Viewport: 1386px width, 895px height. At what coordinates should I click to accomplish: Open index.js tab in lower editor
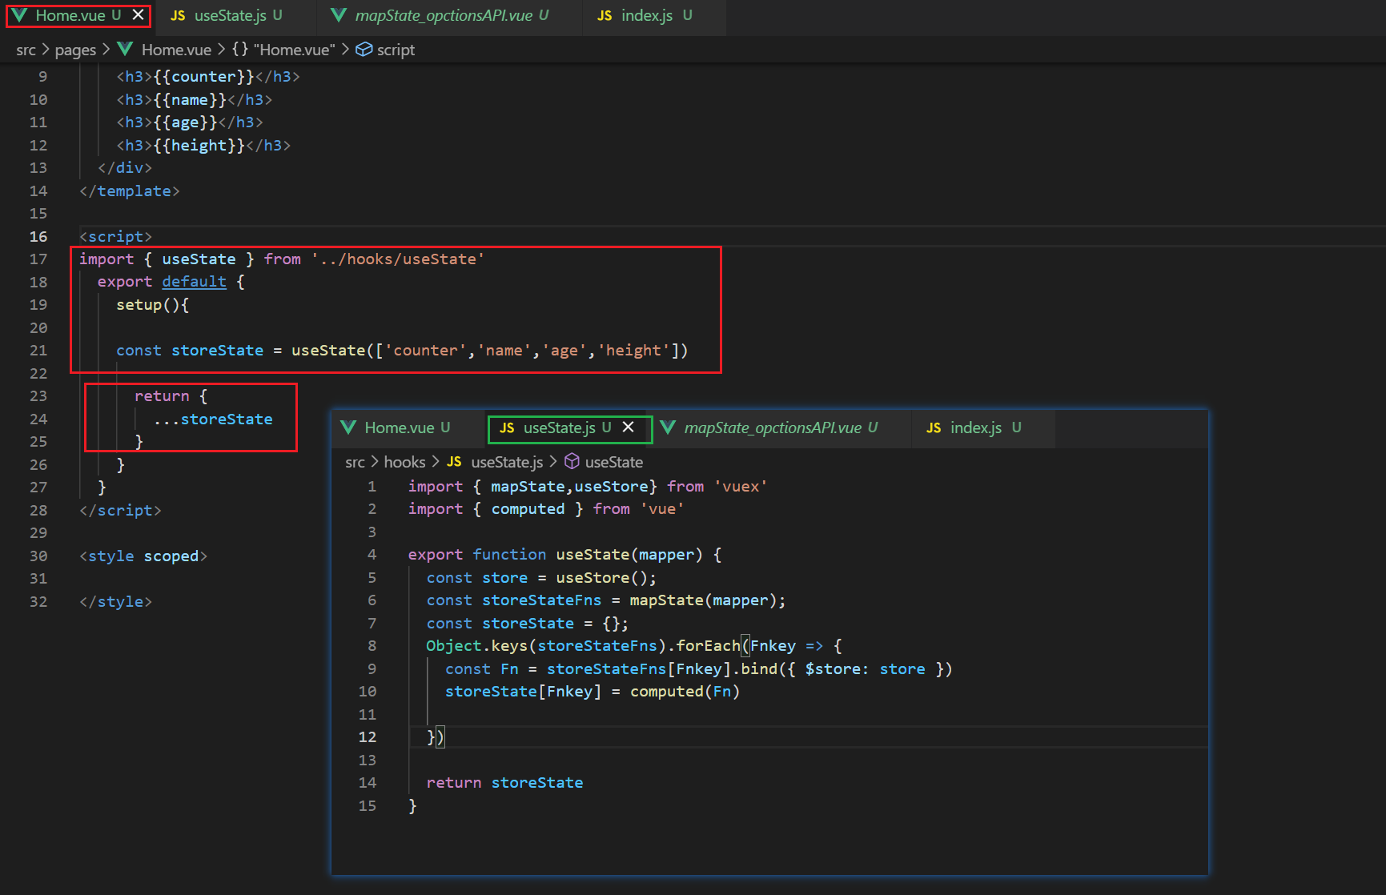[x=975, y=427]
